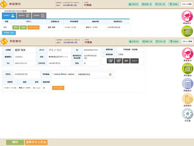Open その他 gear sidebar icon
This screenshot has height=146, width=194.
pyautogui.click(x=188, y=114)
